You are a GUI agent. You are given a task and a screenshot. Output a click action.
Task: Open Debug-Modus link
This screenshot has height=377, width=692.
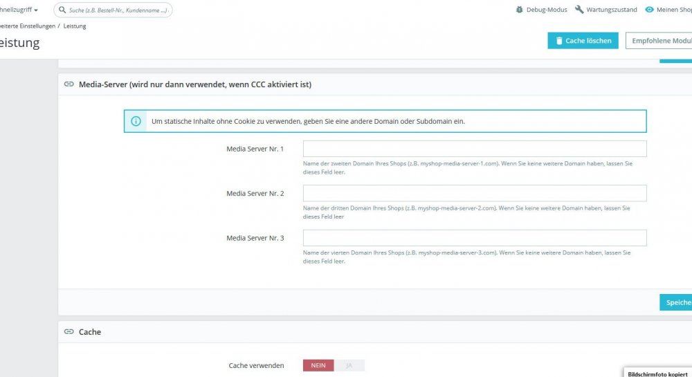(542, 9)
